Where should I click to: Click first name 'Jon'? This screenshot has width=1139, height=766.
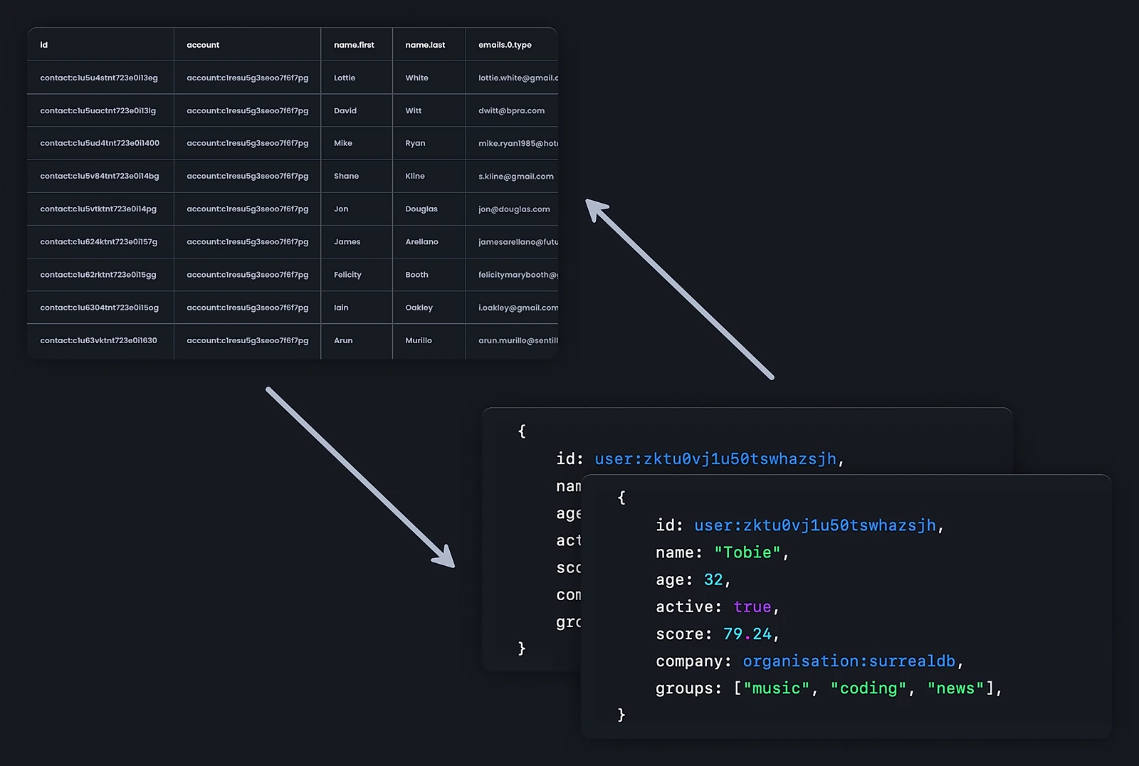click(341, 209)
